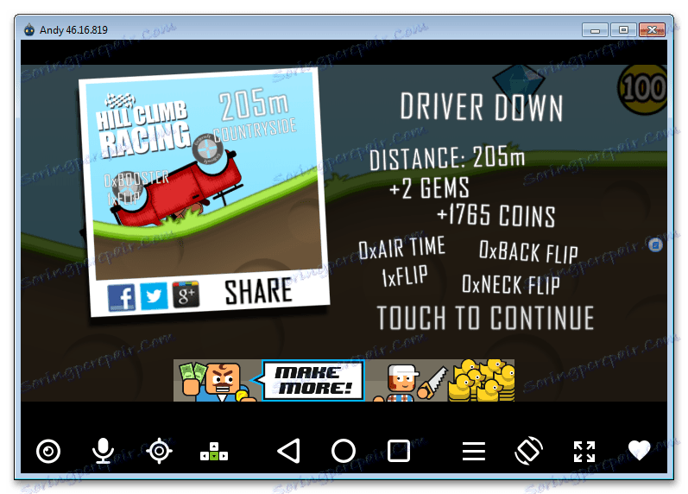Click the Android Back triangle button

click(x=288, y=451)
